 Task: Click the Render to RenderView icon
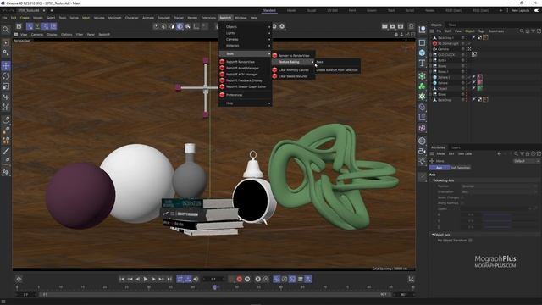[x=274, y=55]
